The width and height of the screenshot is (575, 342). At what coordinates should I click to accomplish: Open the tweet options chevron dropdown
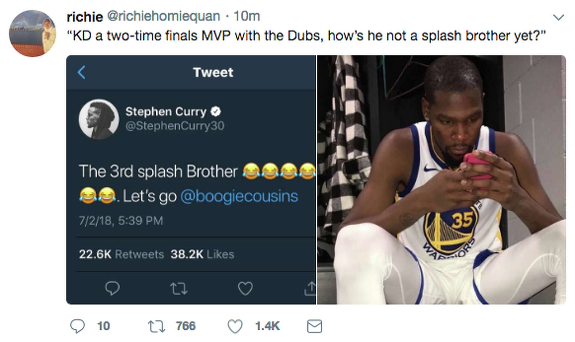[558, 17]
